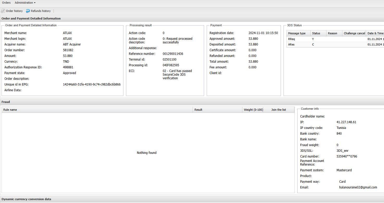The image size is (384, 203).
Task: Click the Date & Time column header
Action: point(375,33)
